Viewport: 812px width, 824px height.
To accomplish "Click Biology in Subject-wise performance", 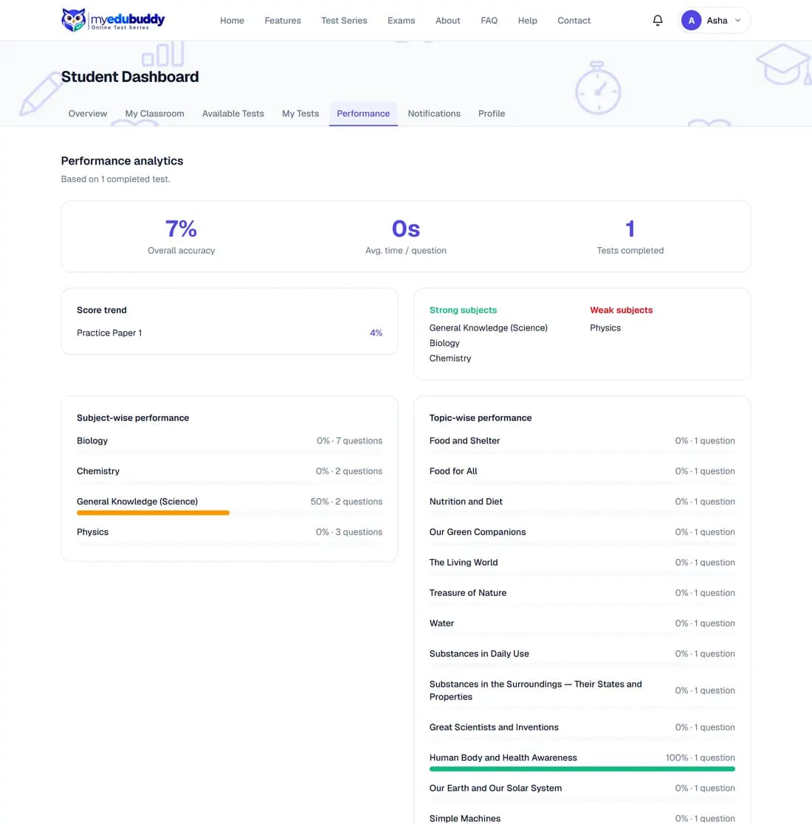I will click(x=92, y=441).
